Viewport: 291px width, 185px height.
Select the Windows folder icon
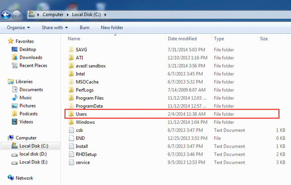71,122
